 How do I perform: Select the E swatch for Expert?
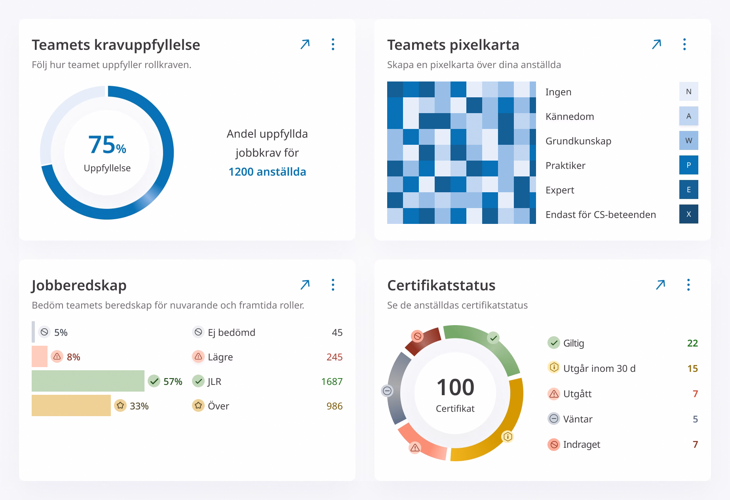[x=689, y=189]
